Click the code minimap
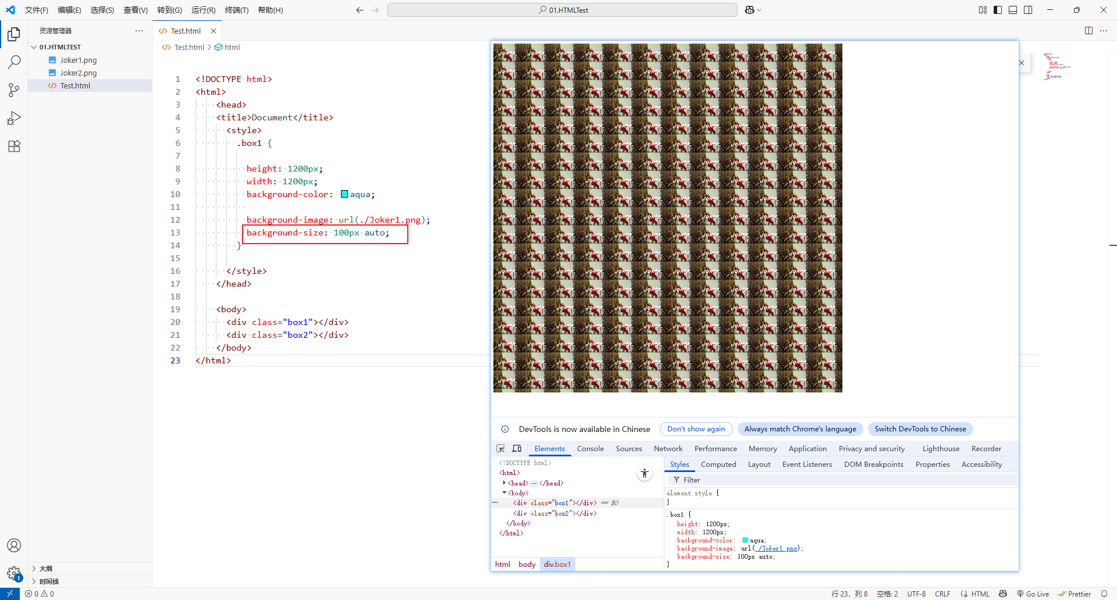The width and height of the screenshot is (1117, 600). (x=1057, y=66)
